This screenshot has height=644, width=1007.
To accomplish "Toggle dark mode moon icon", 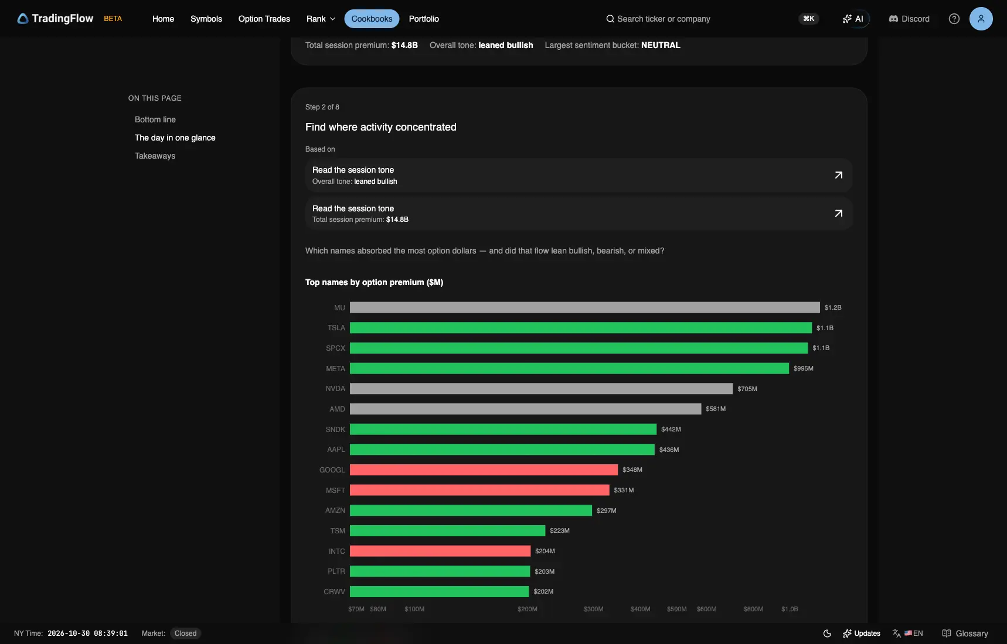I will (827, 633).
